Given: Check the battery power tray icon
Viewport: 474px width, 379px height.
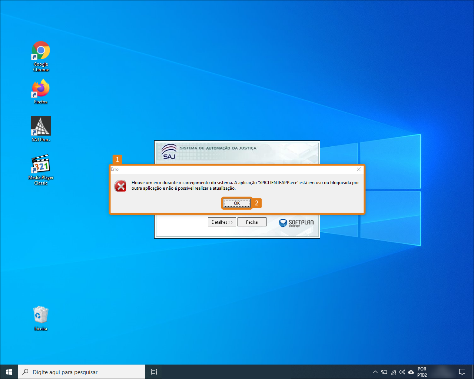Looking at the screenshot, I should [x=384, y=372].
